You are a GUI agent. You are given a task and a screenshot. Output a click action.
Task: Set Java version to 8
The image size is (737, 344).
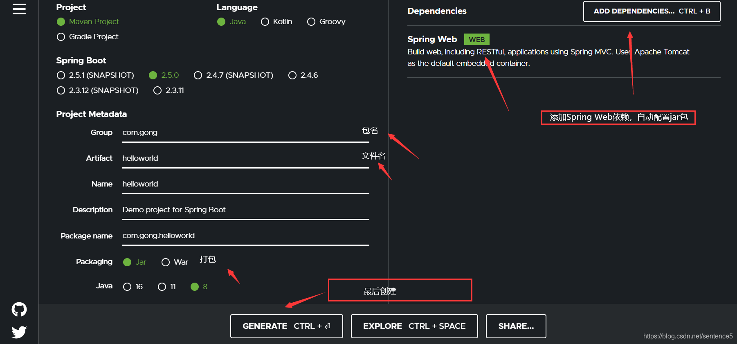click(199, 287)
